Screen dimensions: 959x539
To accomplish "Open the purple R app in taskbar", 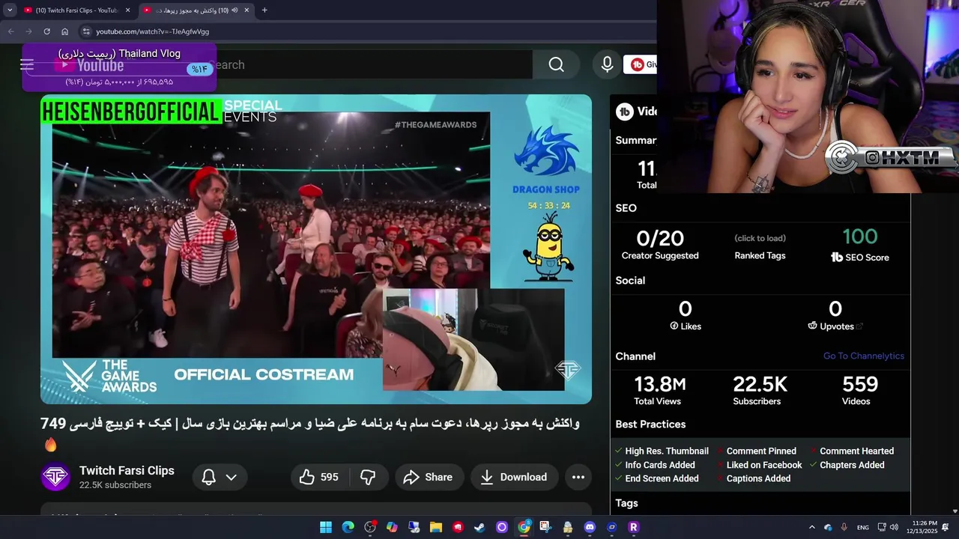I will (x=633, y=527).
